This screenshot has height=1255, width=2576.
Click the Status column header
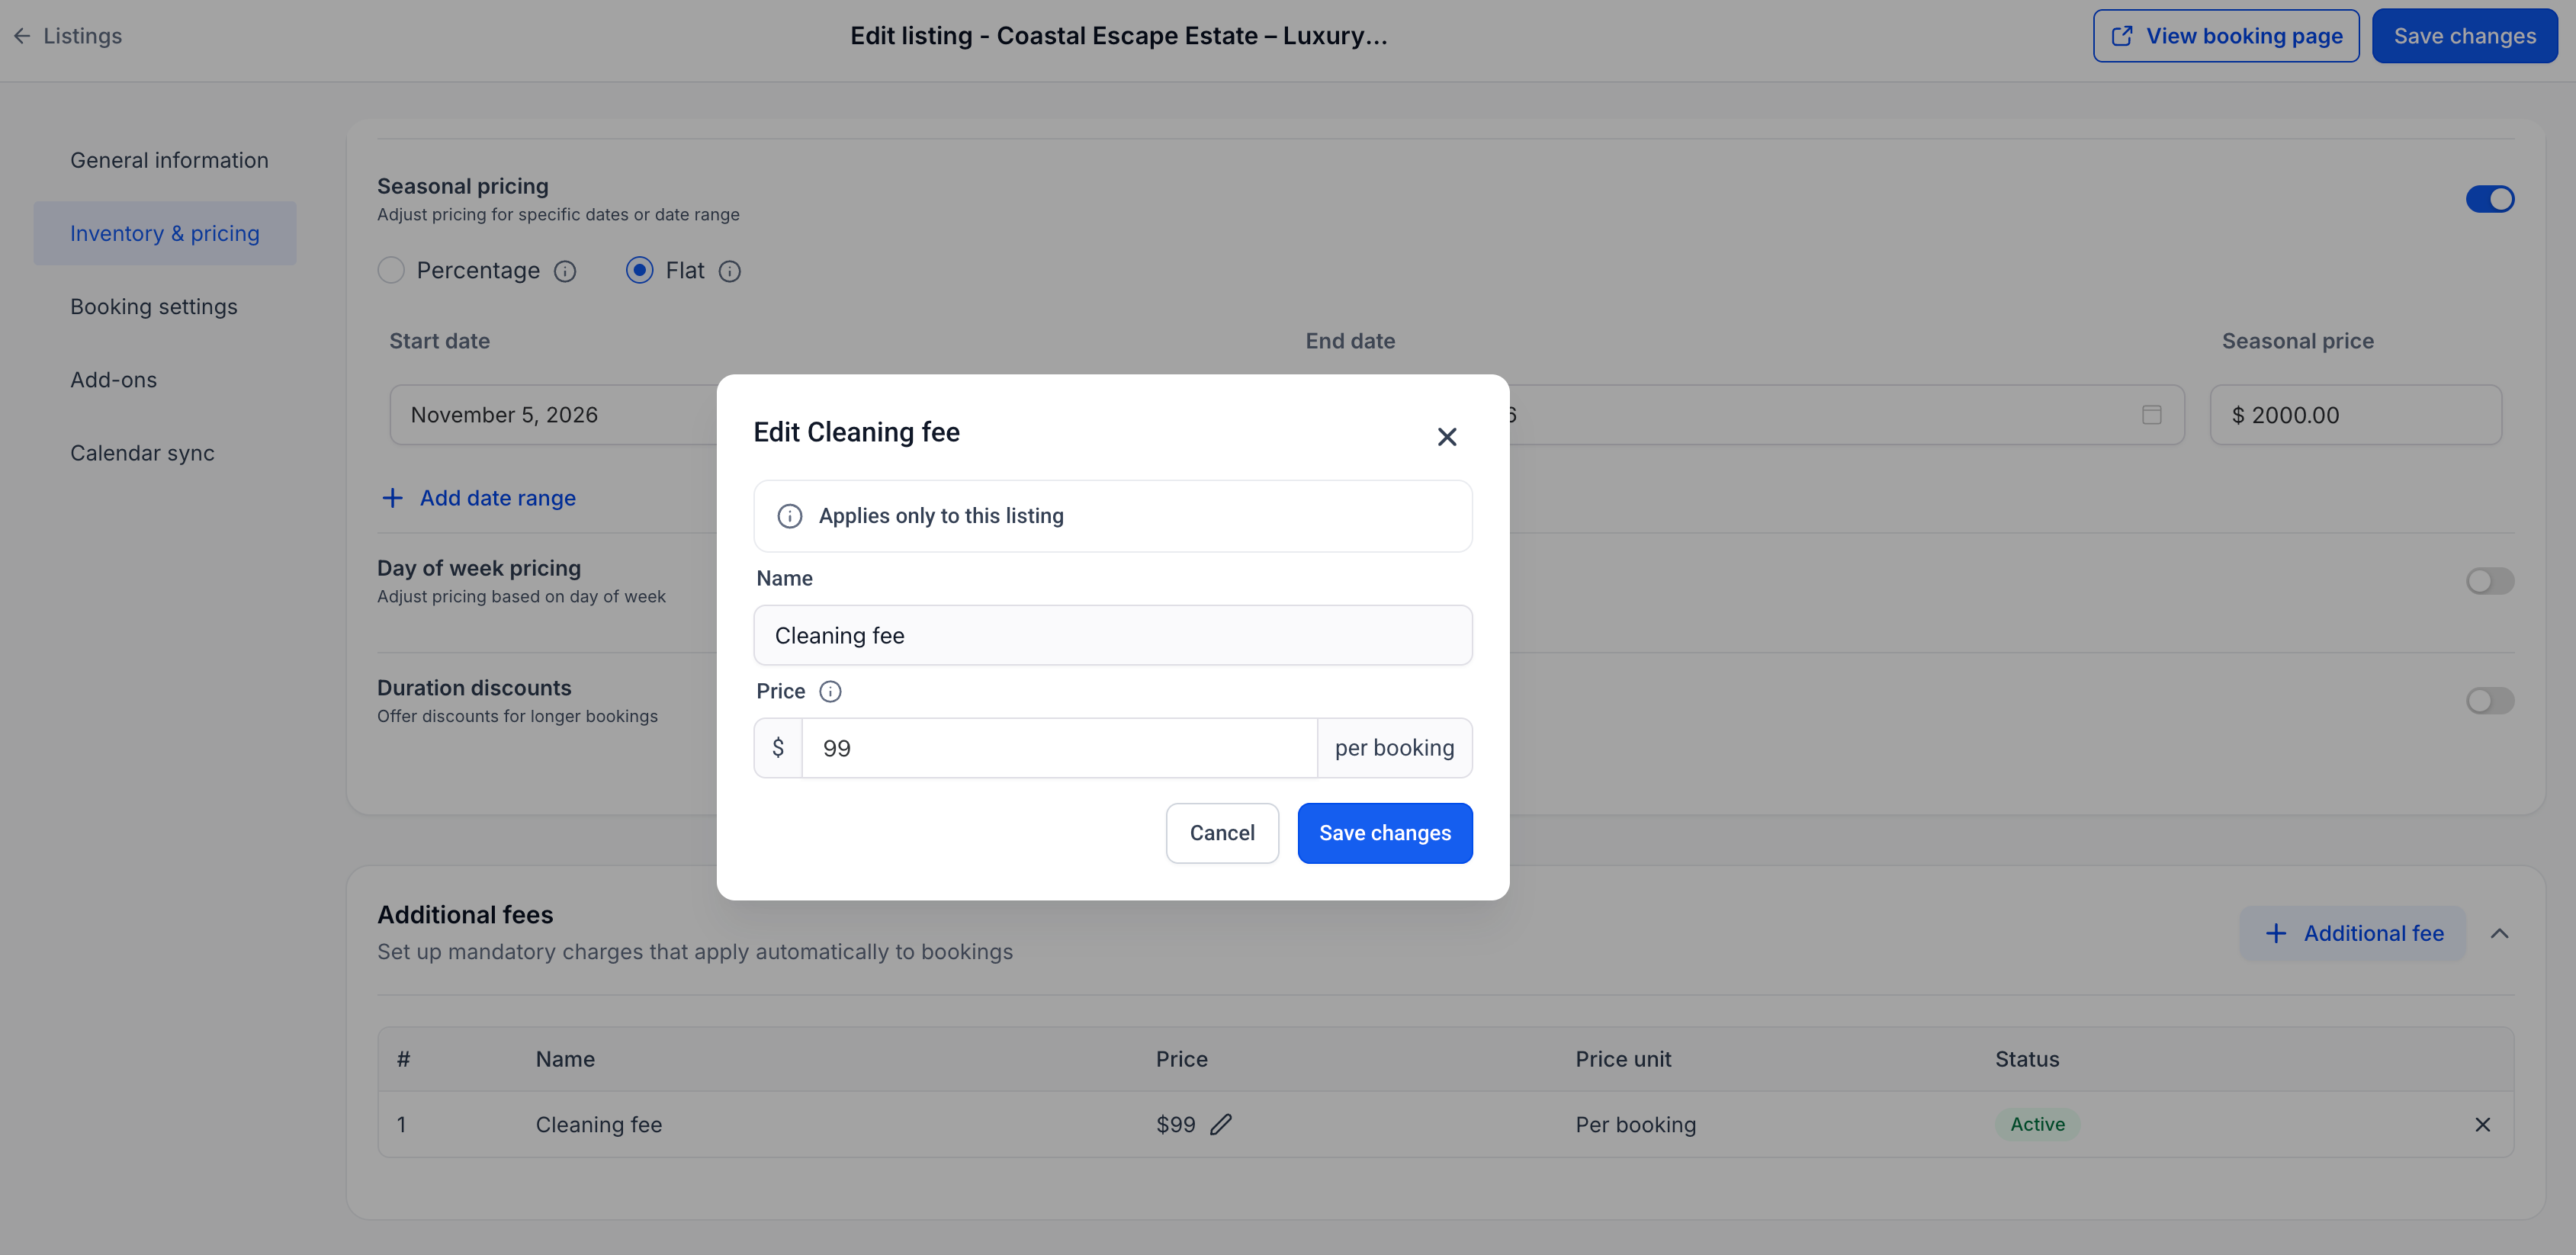(2027, 1059)
